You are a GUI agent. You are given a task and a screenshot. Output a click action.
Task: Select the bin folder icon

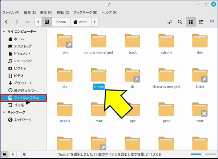(65, 41)
